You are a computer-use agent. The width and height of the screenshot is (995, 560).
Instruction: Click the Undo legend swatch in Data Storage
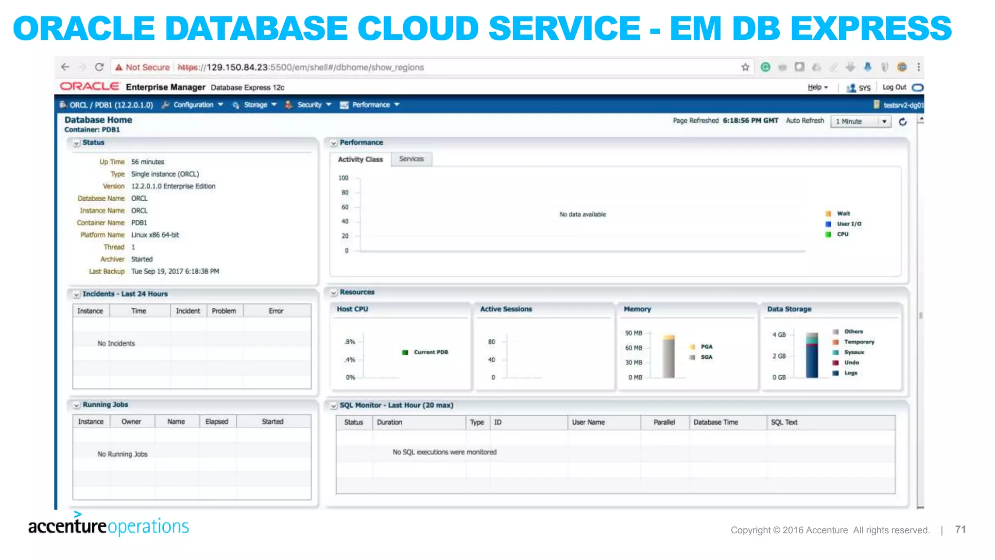(835, 363)
